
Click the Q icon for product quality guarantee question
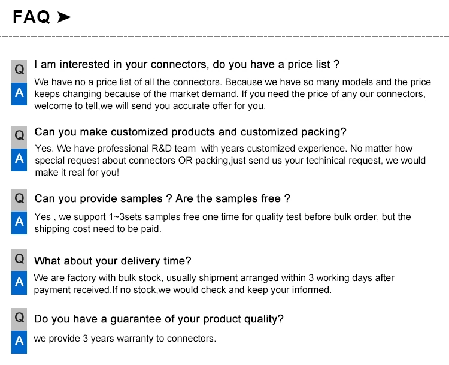point(19,319)
